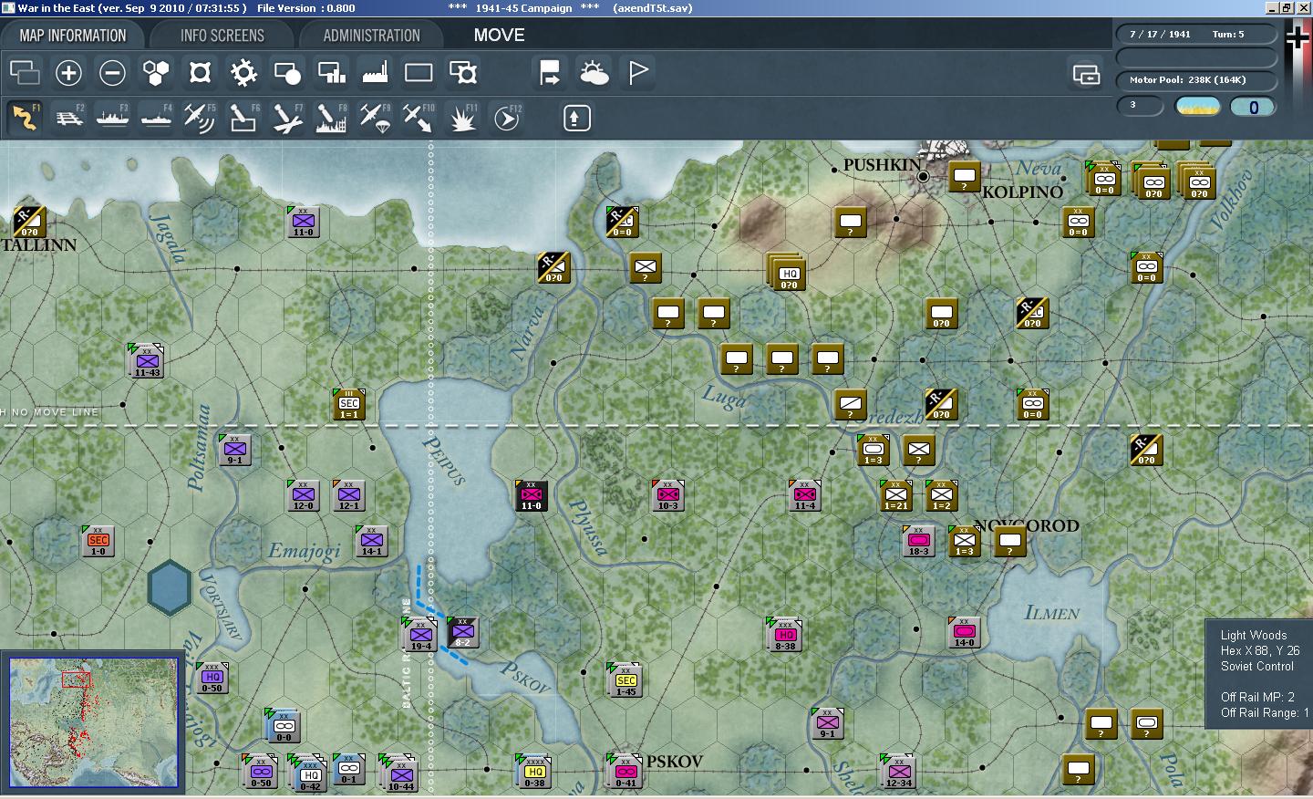Click the F11 explosion icon
Screen dimensions: 1313x799
point(462,118)
